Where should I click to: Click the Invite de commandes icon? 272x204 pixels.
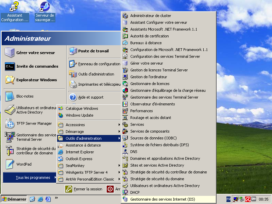tap(10, 66)
